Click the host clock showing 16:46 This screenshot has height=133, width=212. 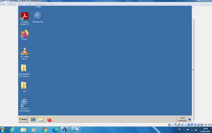pyautogui.click(x=205, y=130)
